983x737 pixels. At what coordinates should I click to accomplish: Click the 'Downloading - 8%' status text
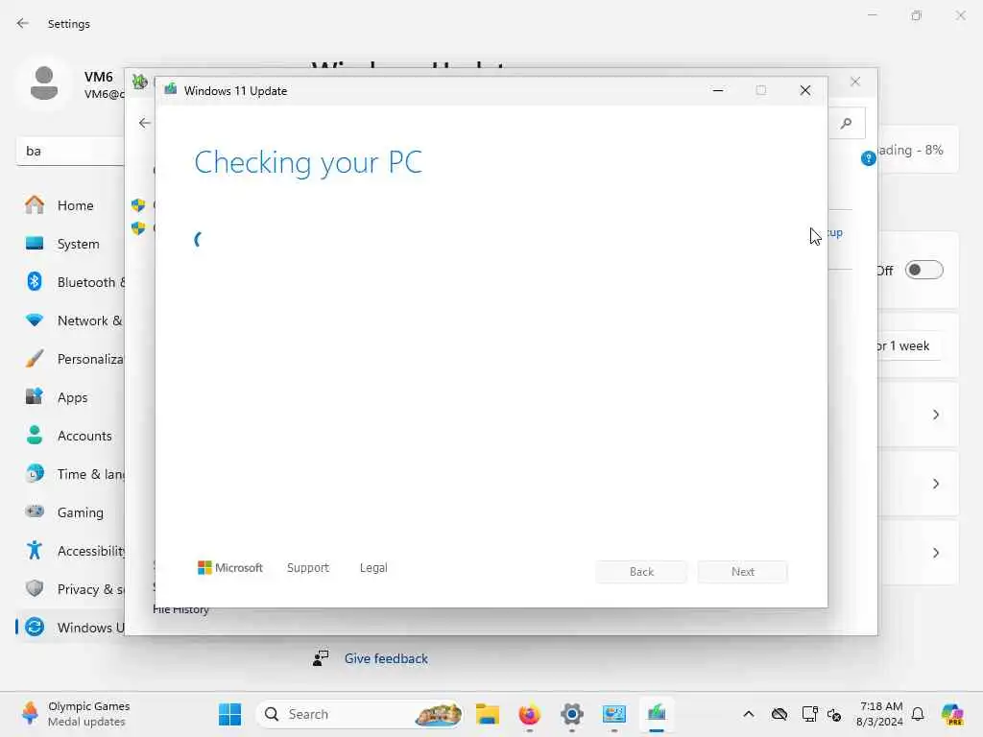pyautogui.click(x=910, y=151)
